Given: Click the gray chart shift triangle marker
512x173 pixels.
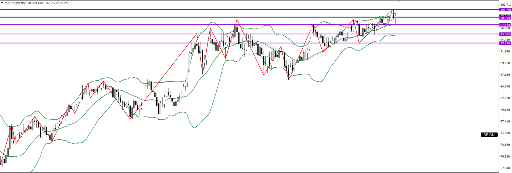Looking at the screenshot, I should (x=399, y=2).
